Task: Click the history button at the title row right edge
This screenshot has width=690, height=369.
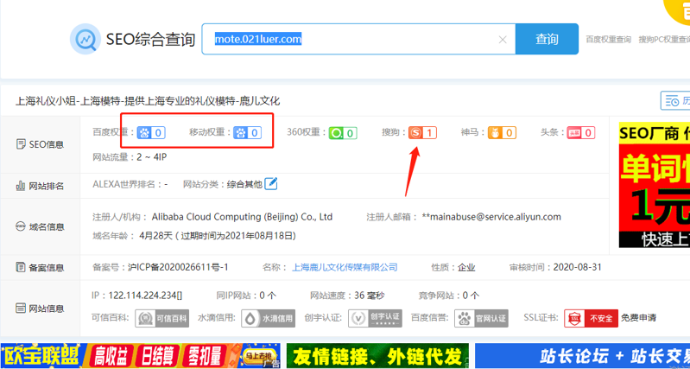Action: (675, 101)
